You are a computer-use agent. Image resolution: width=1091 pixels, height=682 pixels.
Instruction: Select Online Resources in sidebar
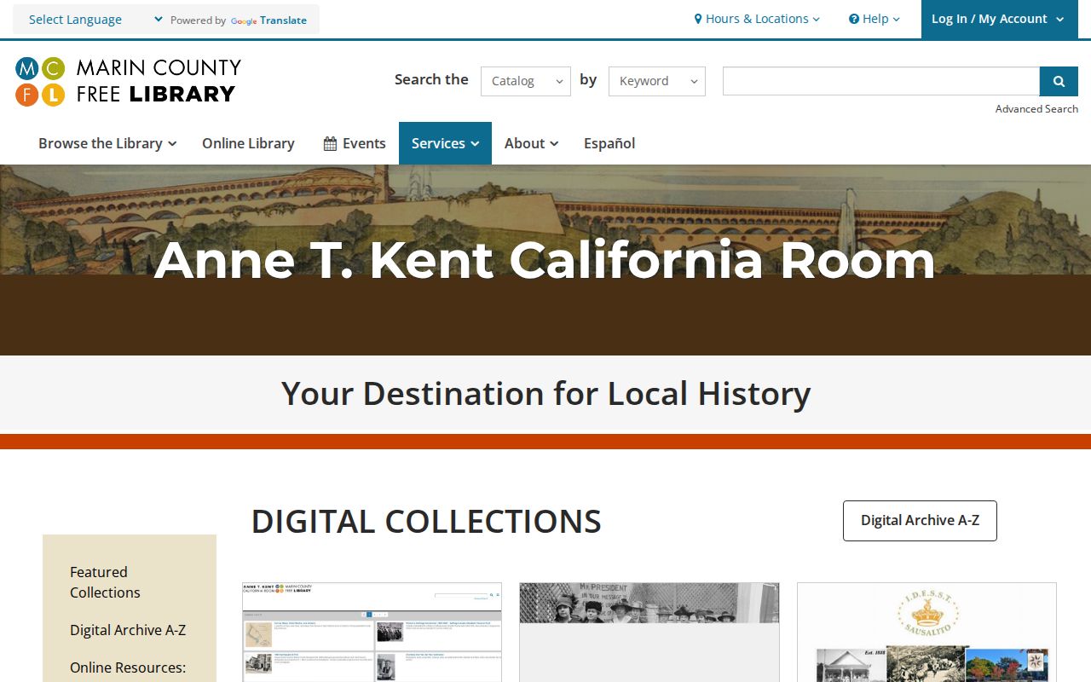click(x=128, y=668)
